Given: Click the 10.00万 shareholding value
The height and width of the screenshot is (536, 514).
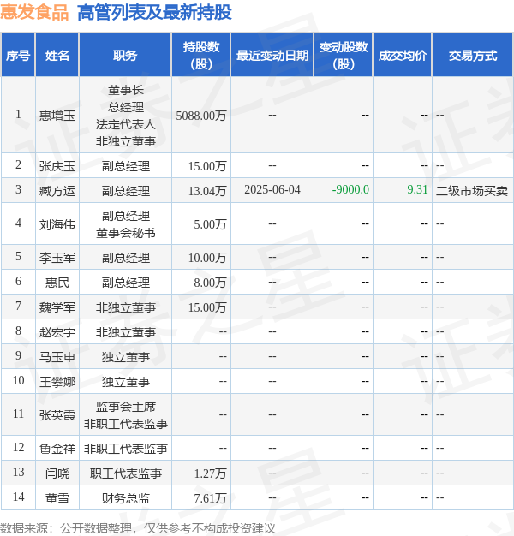Looking at the screenshot, I should point(207,258).
